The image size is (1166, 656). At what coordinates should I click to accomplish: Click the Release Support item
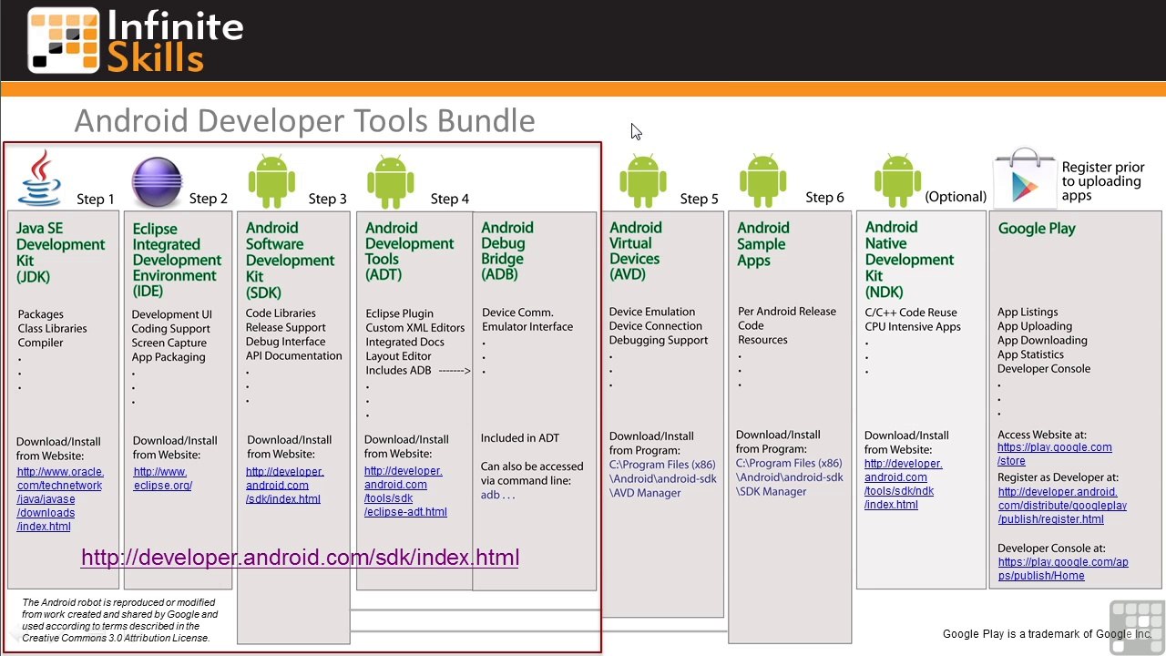pos(285,327)
